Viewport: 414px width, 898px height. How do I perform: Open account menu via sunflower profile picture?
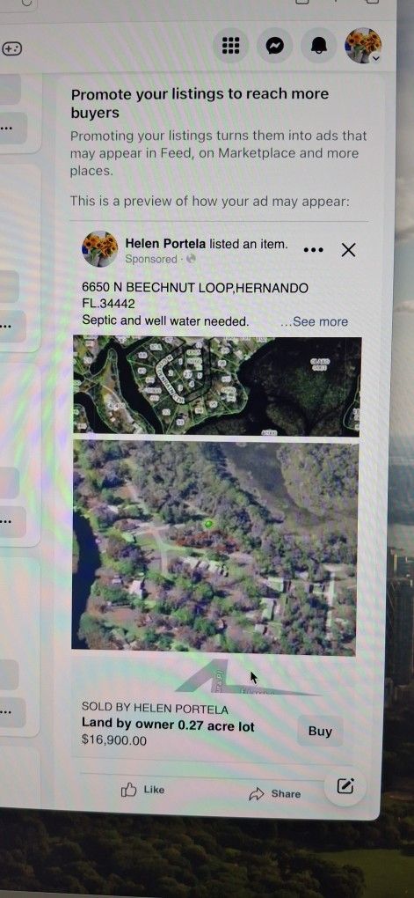pyautogui.click(x=363, y=45)
